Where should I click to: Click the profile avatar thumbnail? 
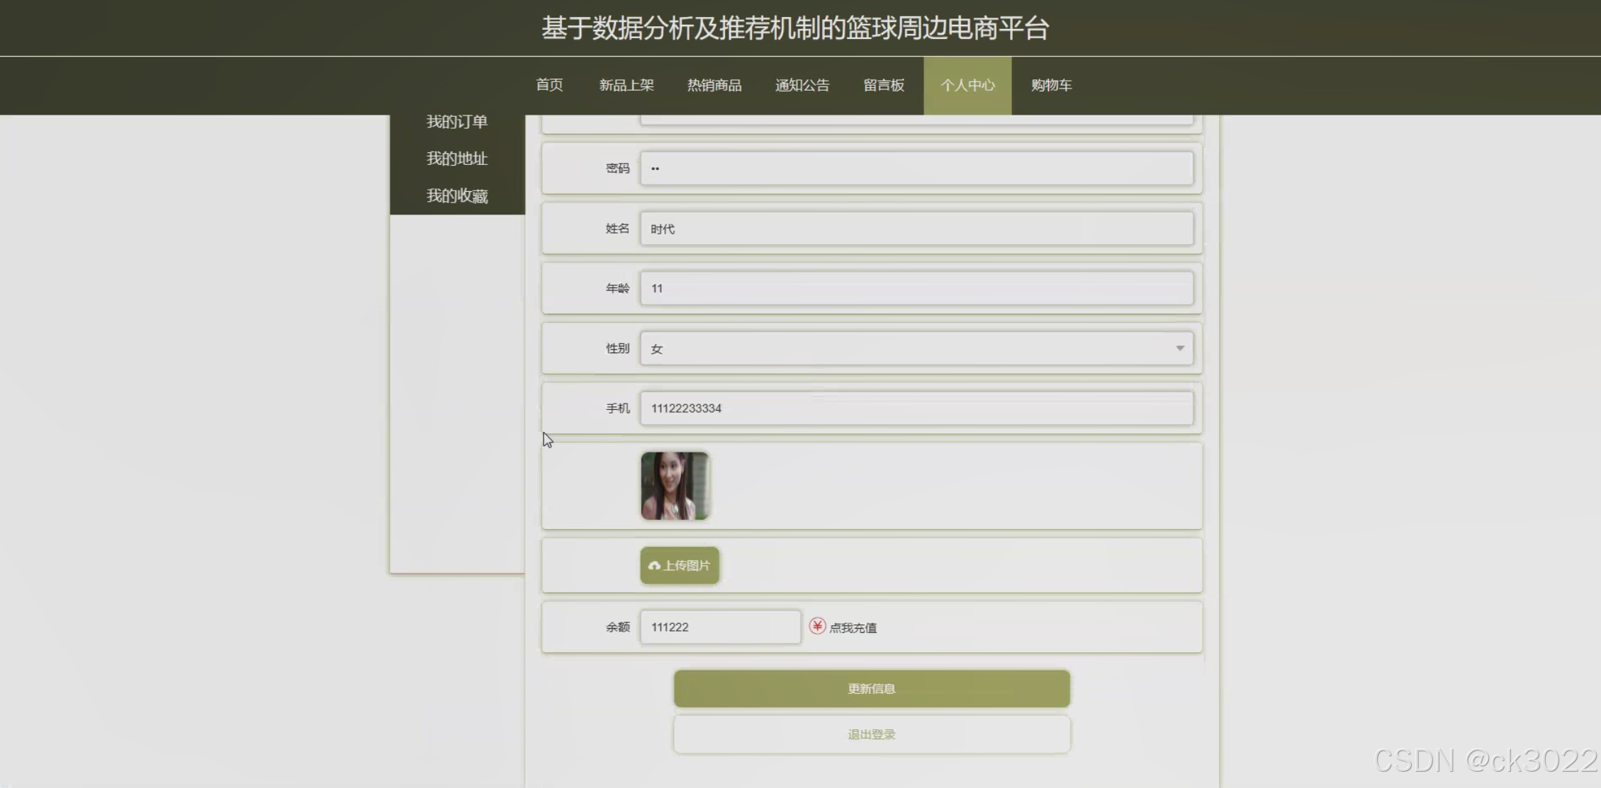[x=675, y=486]
